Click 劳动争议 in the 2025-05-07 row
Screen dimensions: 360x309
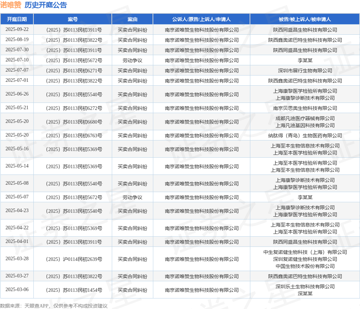pyautogui.click(x=133, y=197)
